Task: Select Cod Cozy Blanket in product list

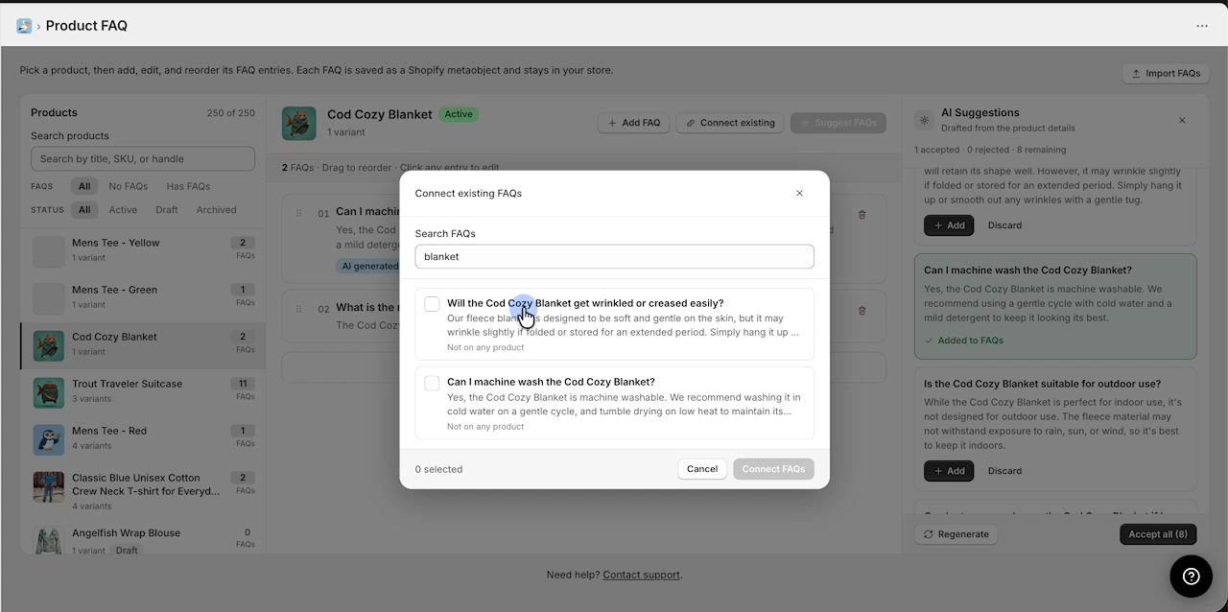Action: [x=143, y=345]
